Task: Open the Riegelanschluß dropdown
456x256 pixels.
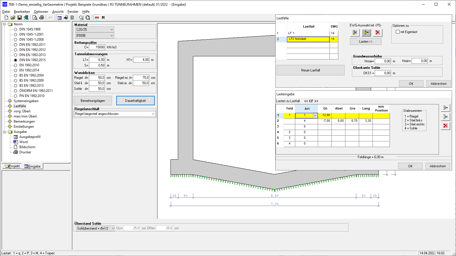Action: [x=115, y=114]
